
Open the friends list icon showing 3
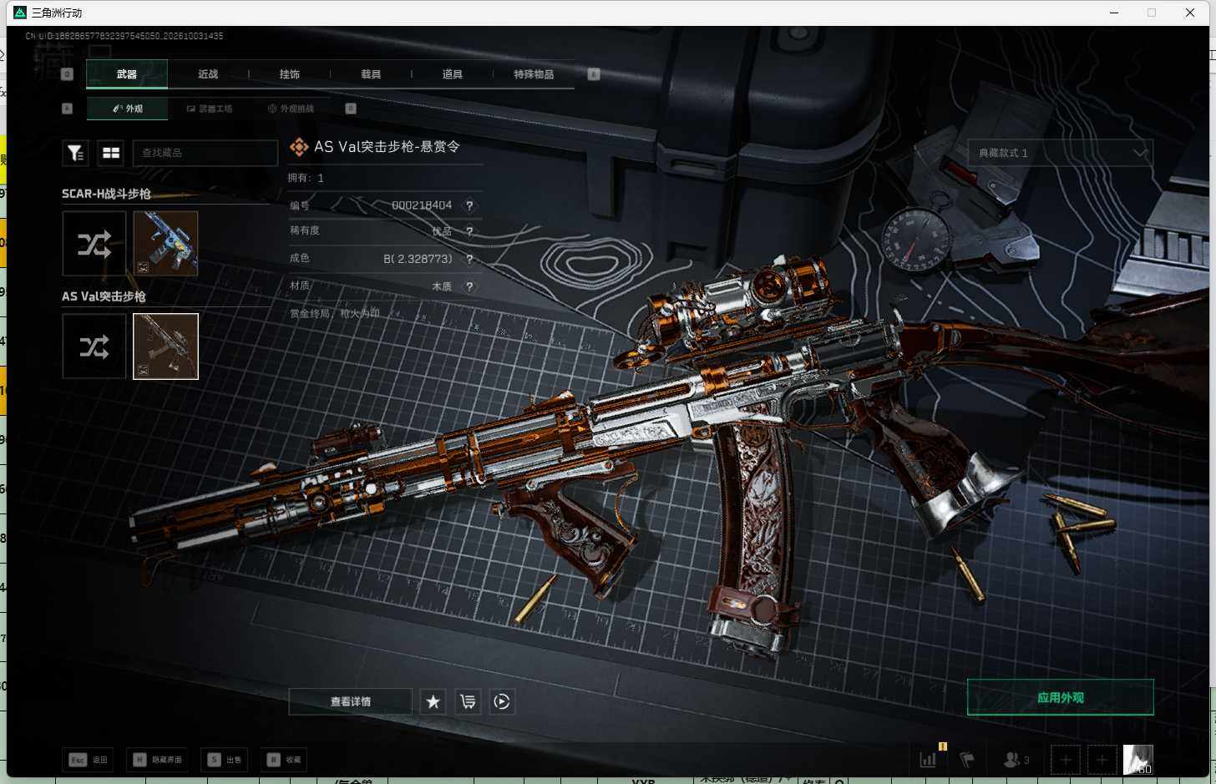[1016, 760]
